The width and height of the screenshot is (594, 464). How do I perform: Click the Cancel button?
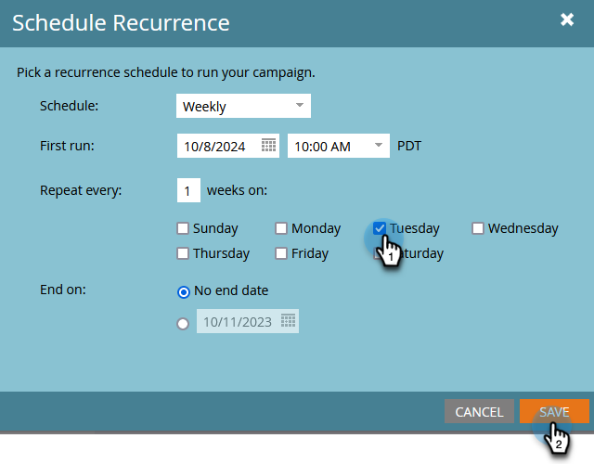point(479,411)
